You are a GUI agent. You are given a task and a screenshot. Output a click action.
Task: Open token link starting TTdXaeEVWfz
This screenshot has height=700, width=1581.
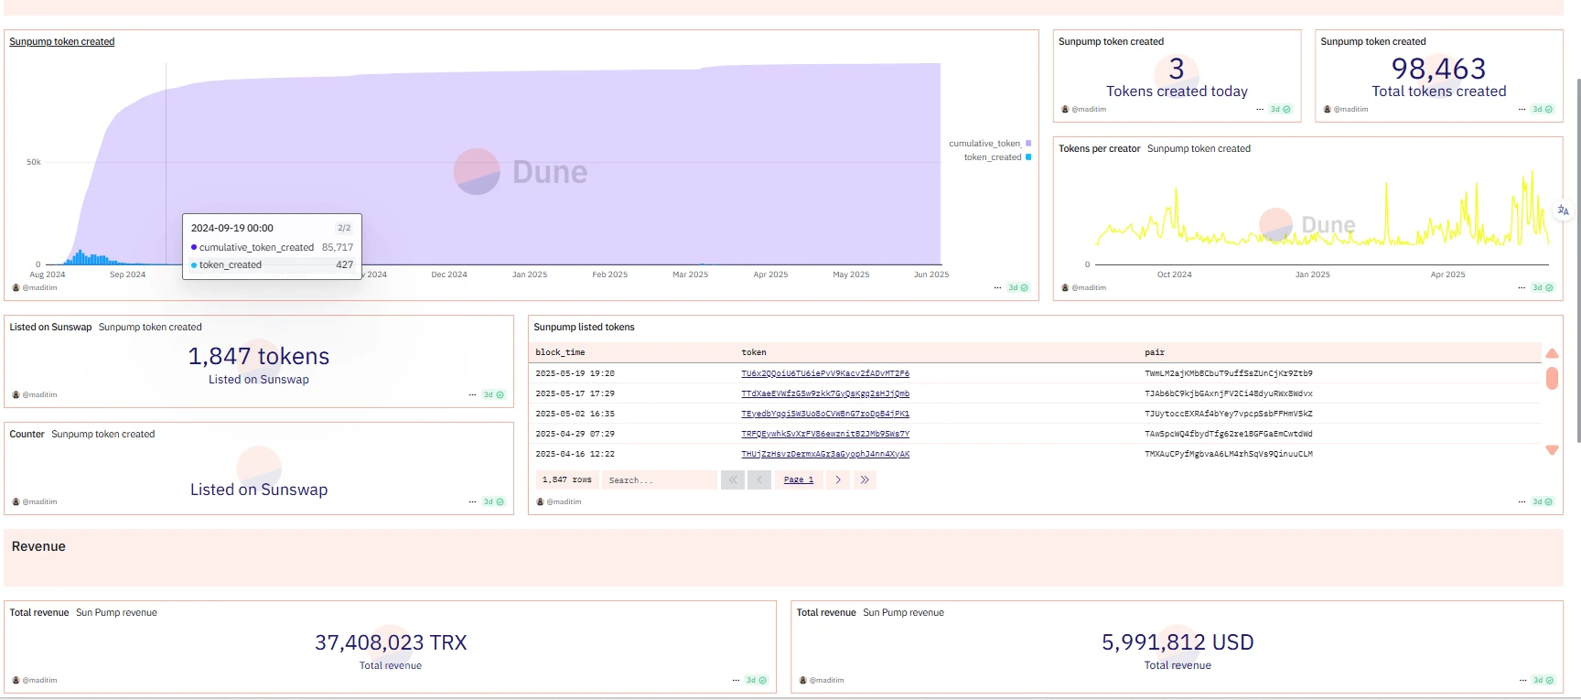coord(825,393)
